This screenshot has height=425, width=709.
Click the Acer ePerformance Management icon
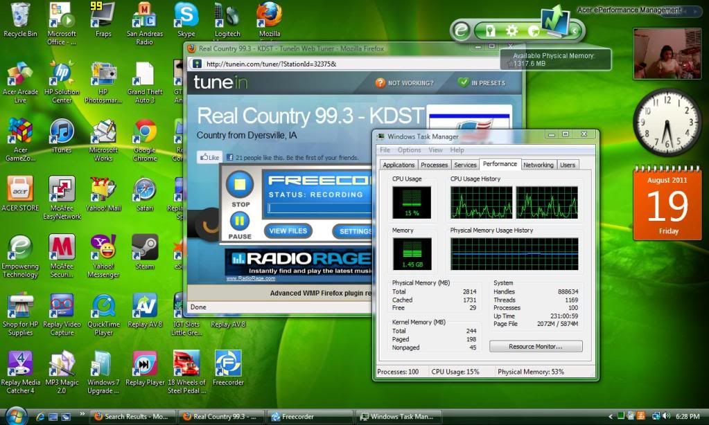[x=554, y=21]
